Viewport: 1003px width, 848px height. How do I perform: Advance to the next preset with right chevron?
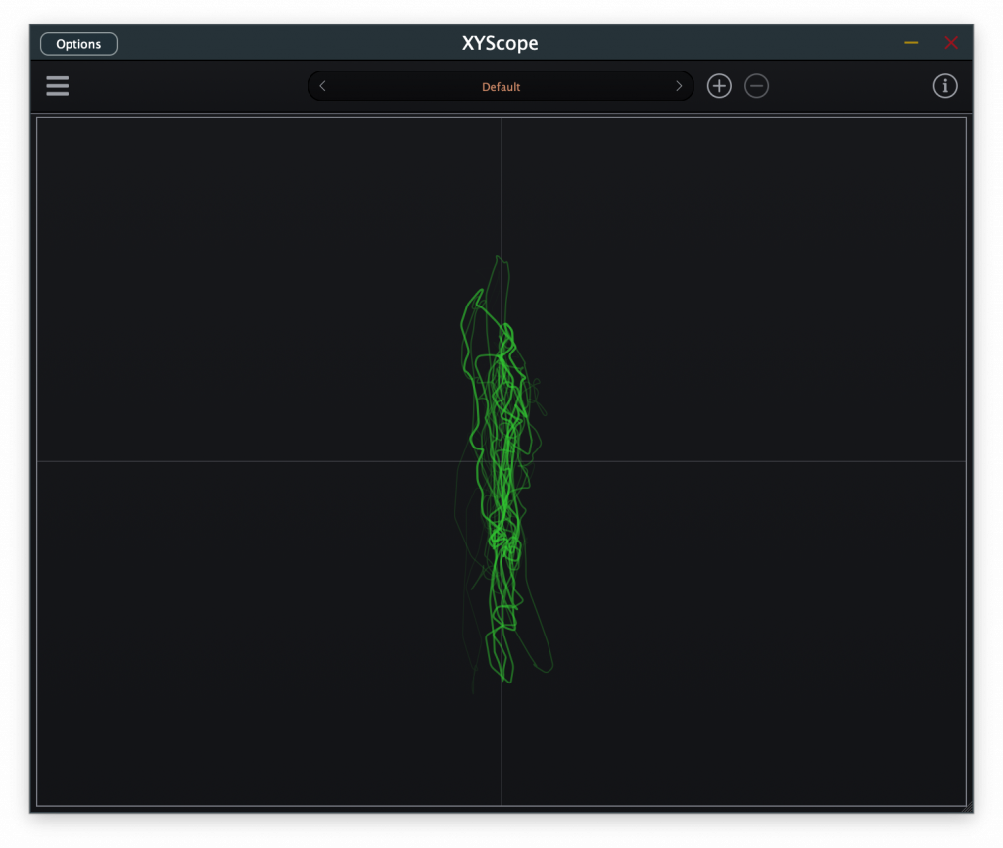click(679, 86)
